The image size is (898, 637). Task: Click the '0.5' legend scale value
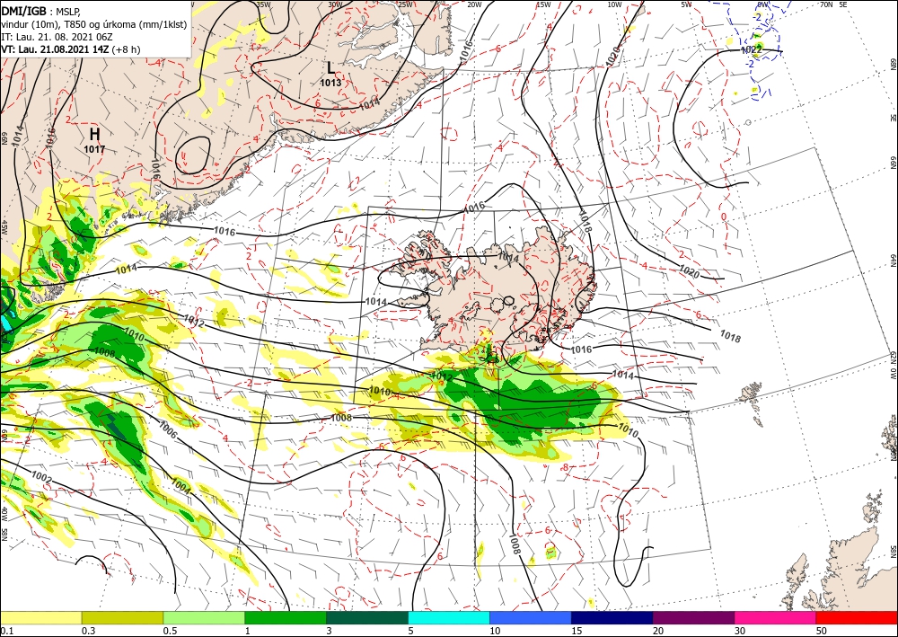(169, 631)
